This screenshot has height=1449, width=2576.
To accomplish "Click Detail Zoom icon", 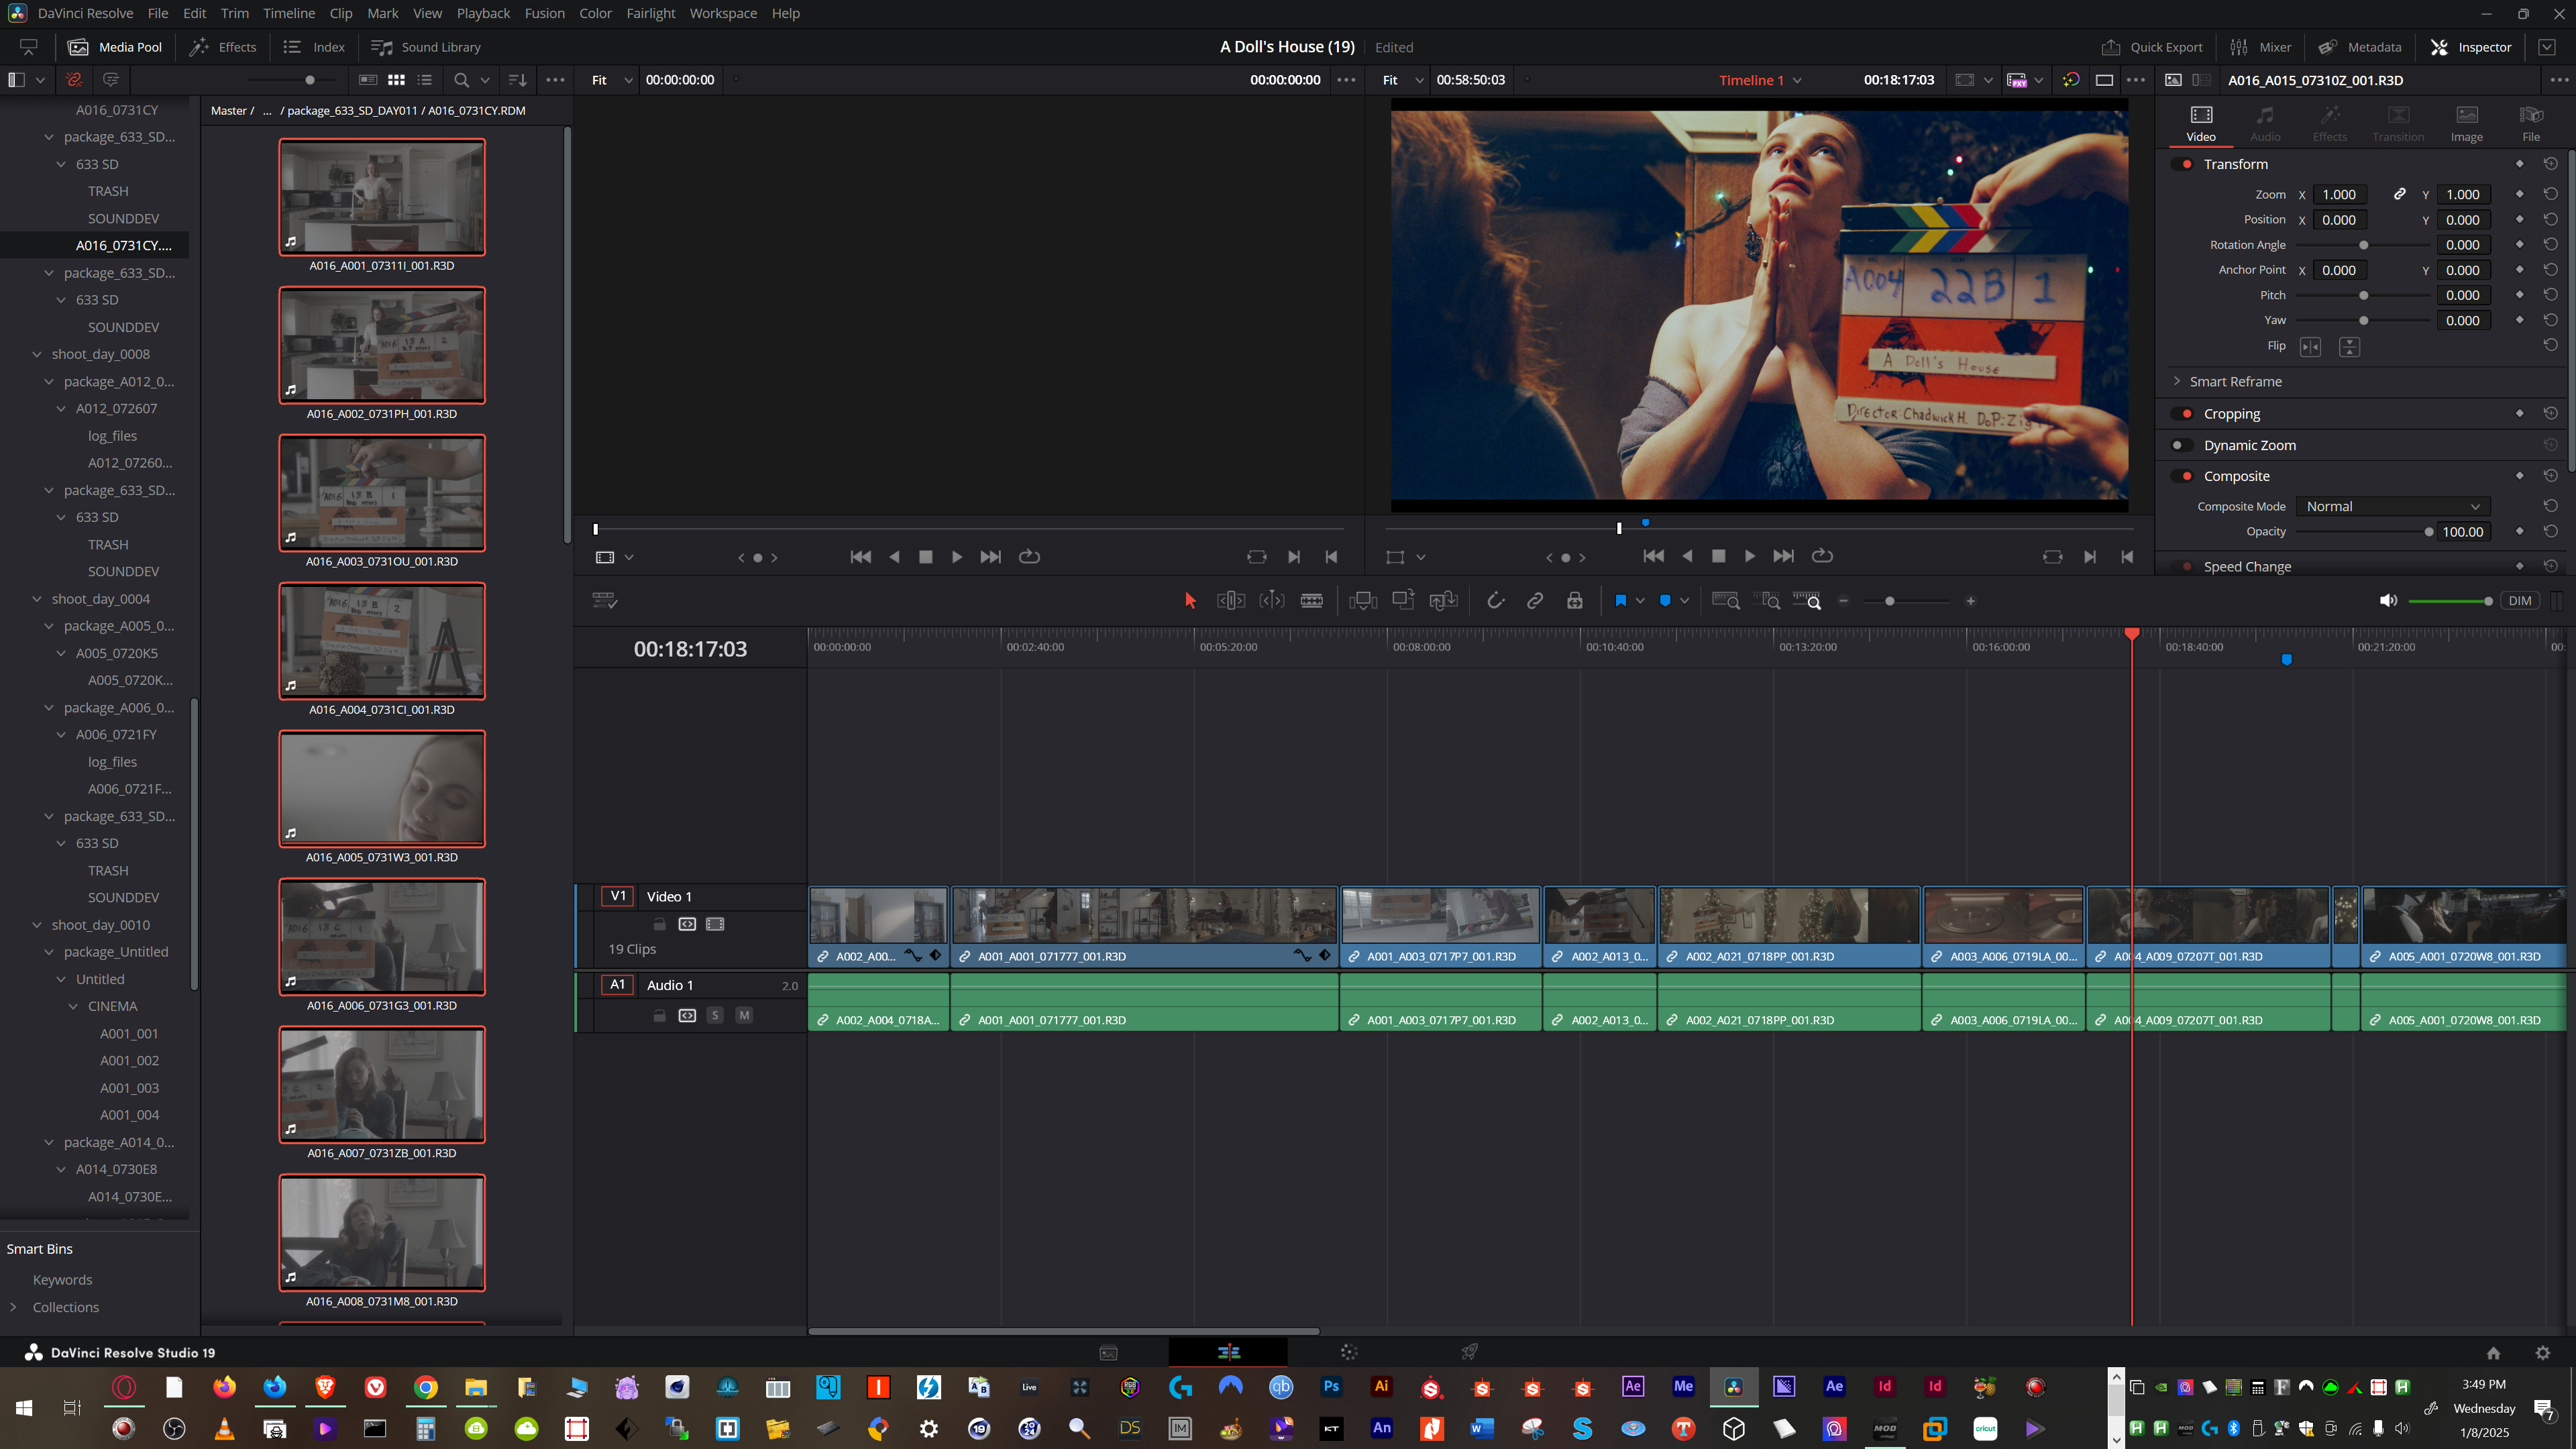I will [1768, 601].
